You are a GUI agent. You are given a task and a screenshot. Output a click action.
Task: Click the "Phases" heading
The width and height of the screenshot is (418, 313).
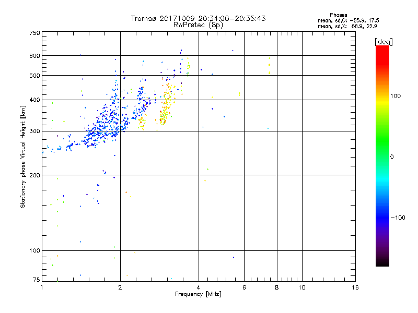338,15
